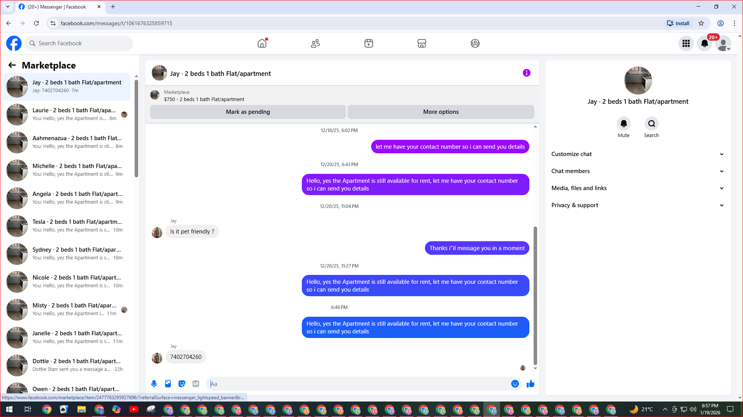Viewport: 743px width, 417px height.
Task: Expand Chat members section
Action: coord(637,171)
